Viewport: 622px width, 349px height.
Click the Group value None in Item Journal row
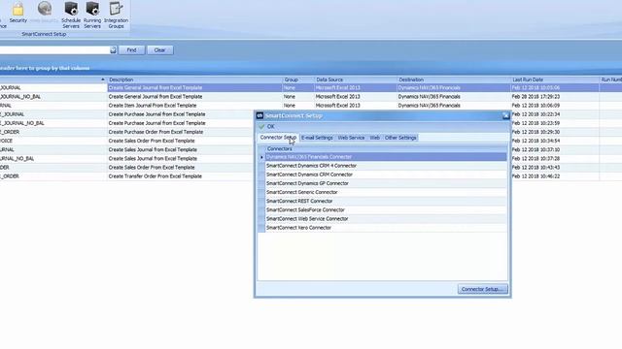[x=290, y=106]
